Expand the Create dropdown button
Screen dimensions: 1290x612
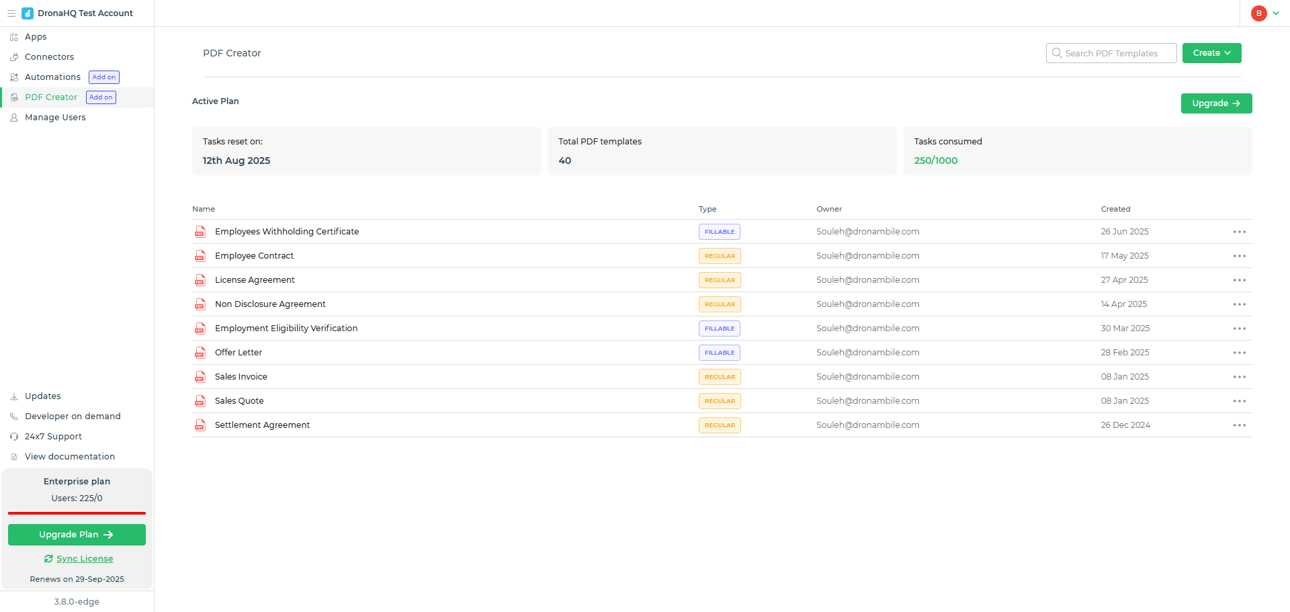coord(1211,53)
